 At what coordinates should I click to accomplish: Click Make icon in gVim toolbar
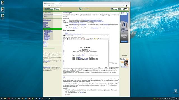click(x=93, y=39)
